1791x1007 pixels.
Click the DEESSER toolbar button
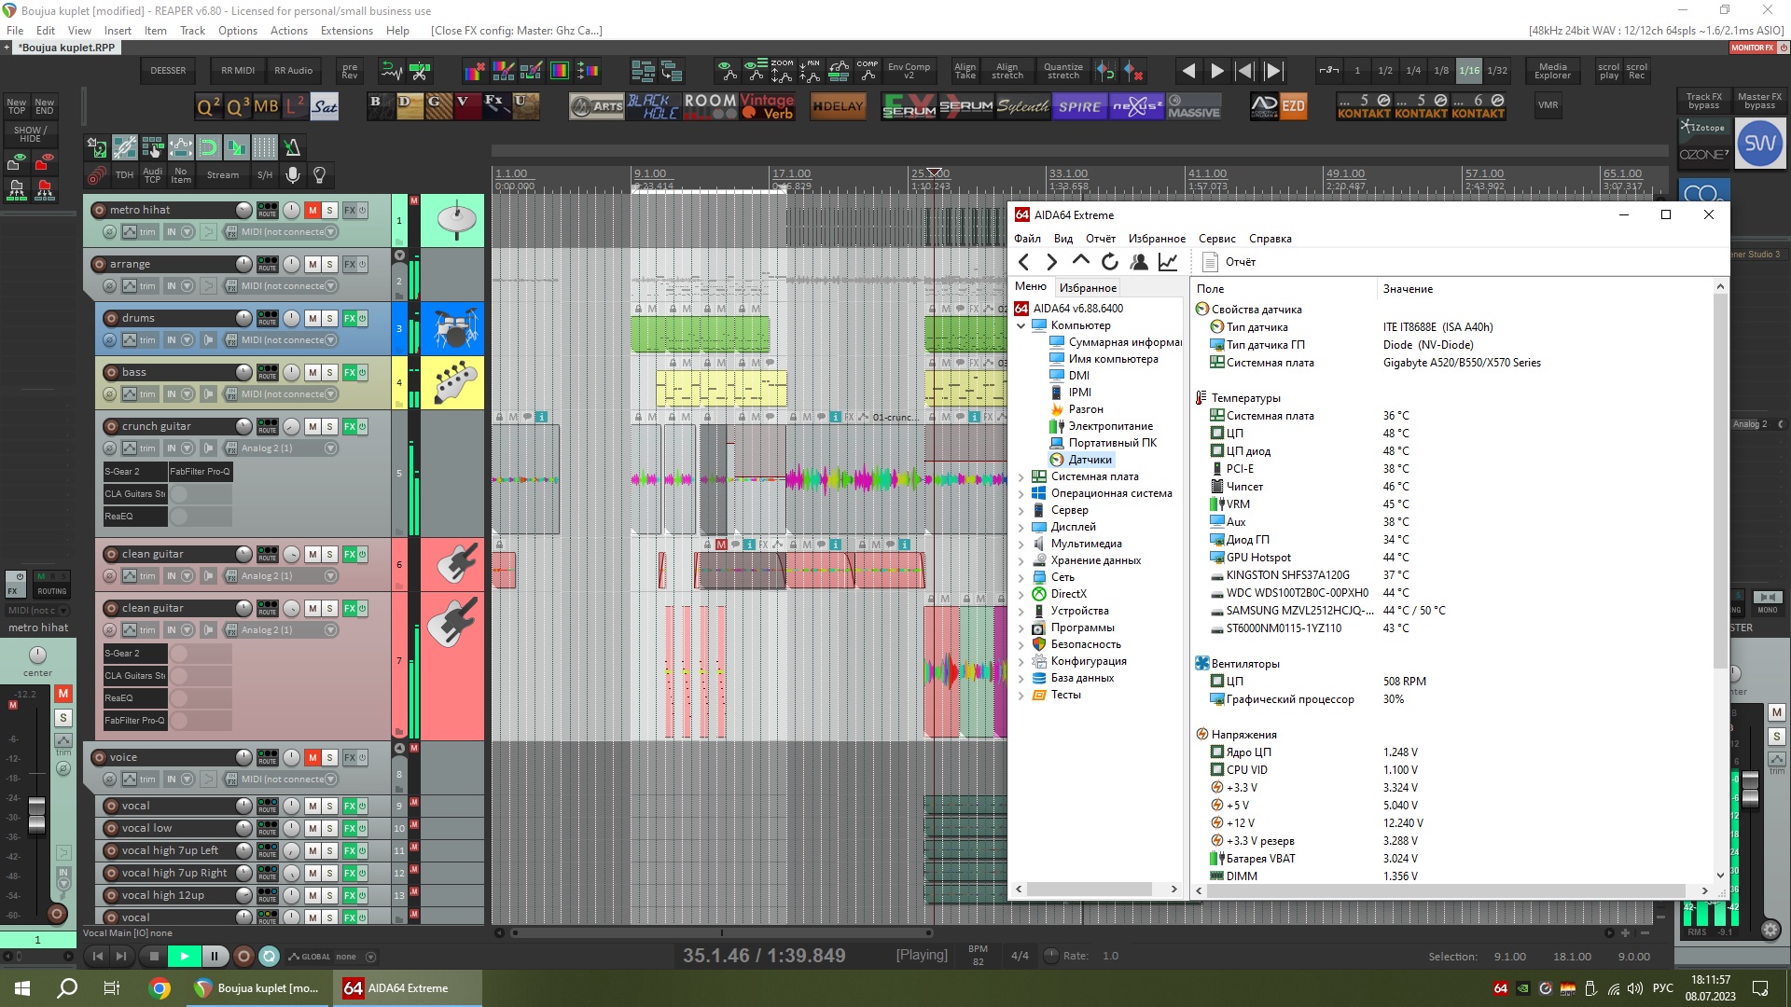168,70
